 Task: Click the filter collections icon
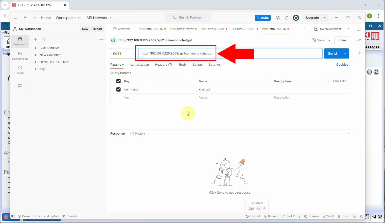[44, 39]
